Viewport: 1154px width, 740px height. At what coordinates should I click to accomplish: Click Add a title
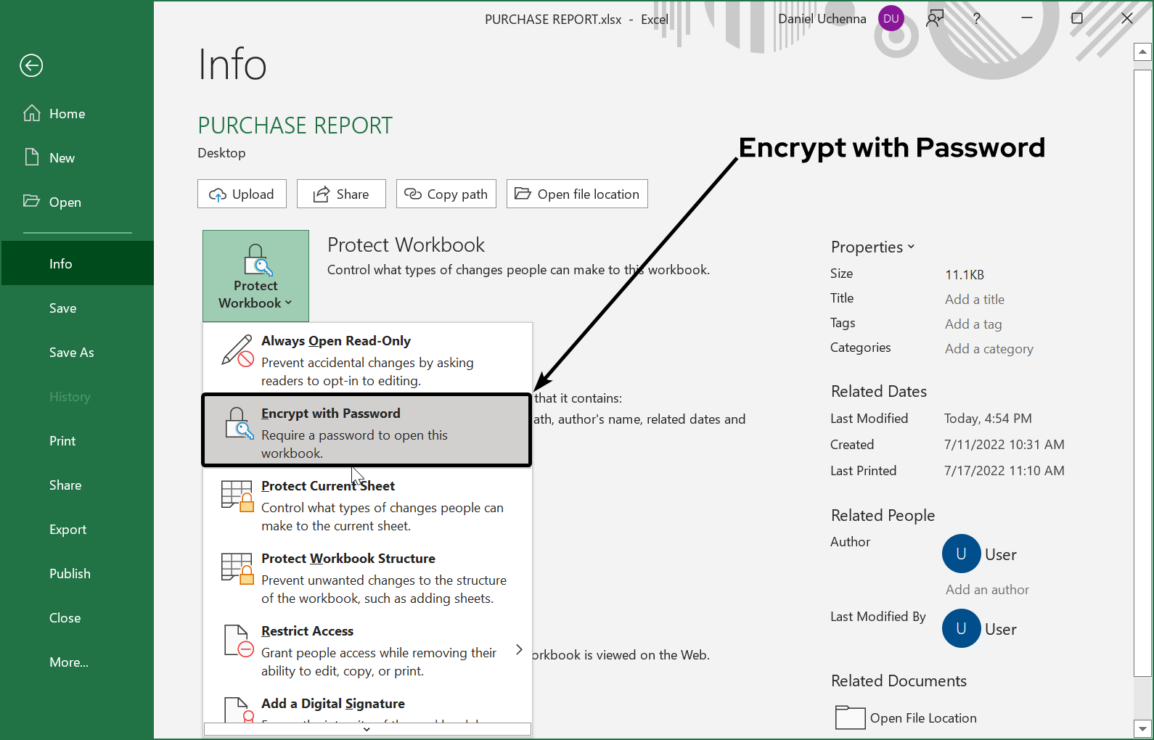point(974,299)
